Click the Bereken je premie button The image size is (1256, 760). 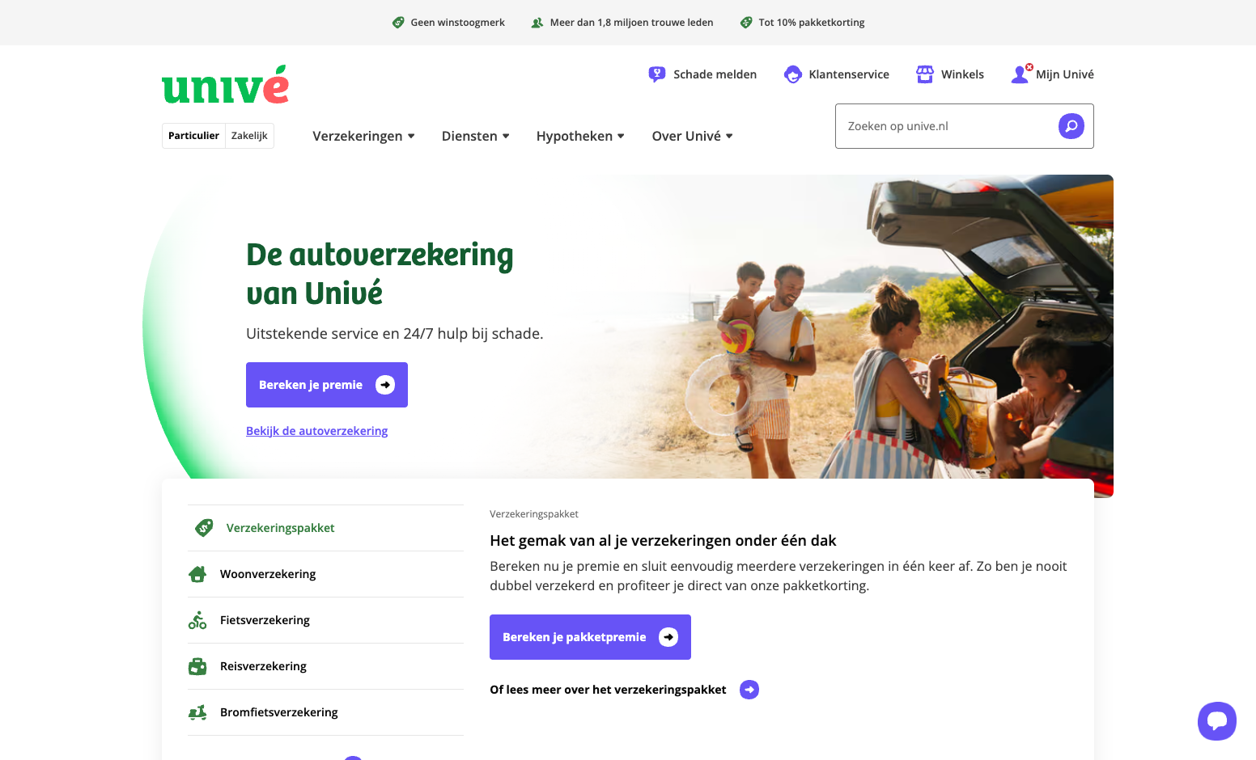pos(327,385)
